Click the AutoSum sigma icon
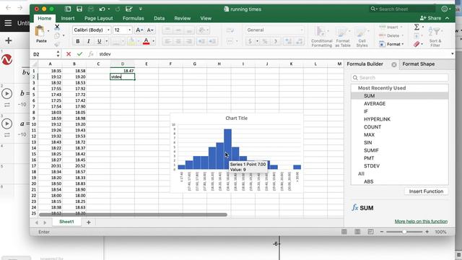The height and width of the screenshot is (260, 462). point(417,27)
